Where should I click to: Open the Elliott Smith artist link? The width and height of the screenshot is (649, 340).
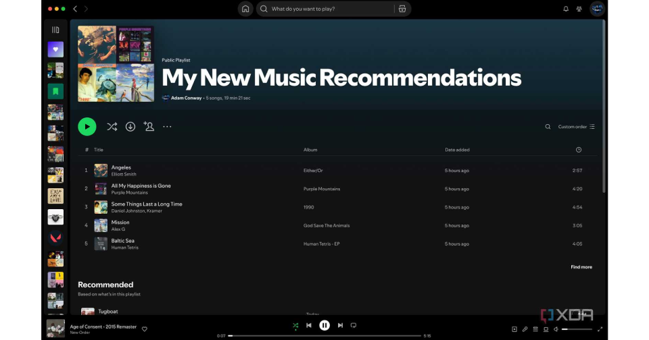(124, 174)
